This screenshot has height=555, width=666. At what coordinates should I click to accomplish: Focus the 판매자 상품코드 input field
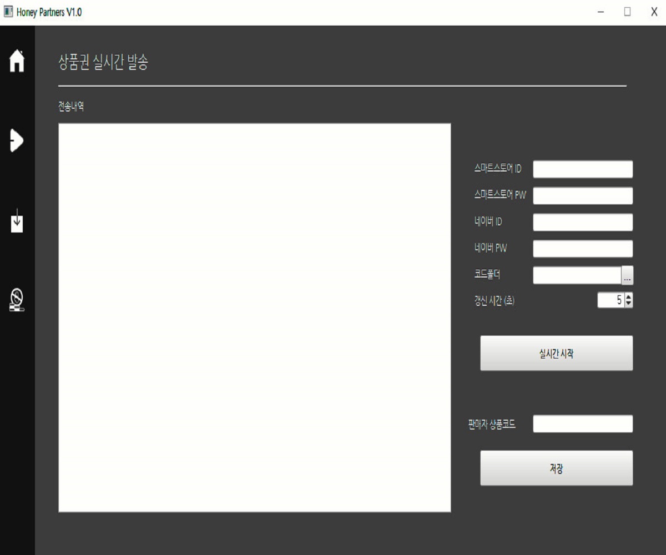[583, 424]
